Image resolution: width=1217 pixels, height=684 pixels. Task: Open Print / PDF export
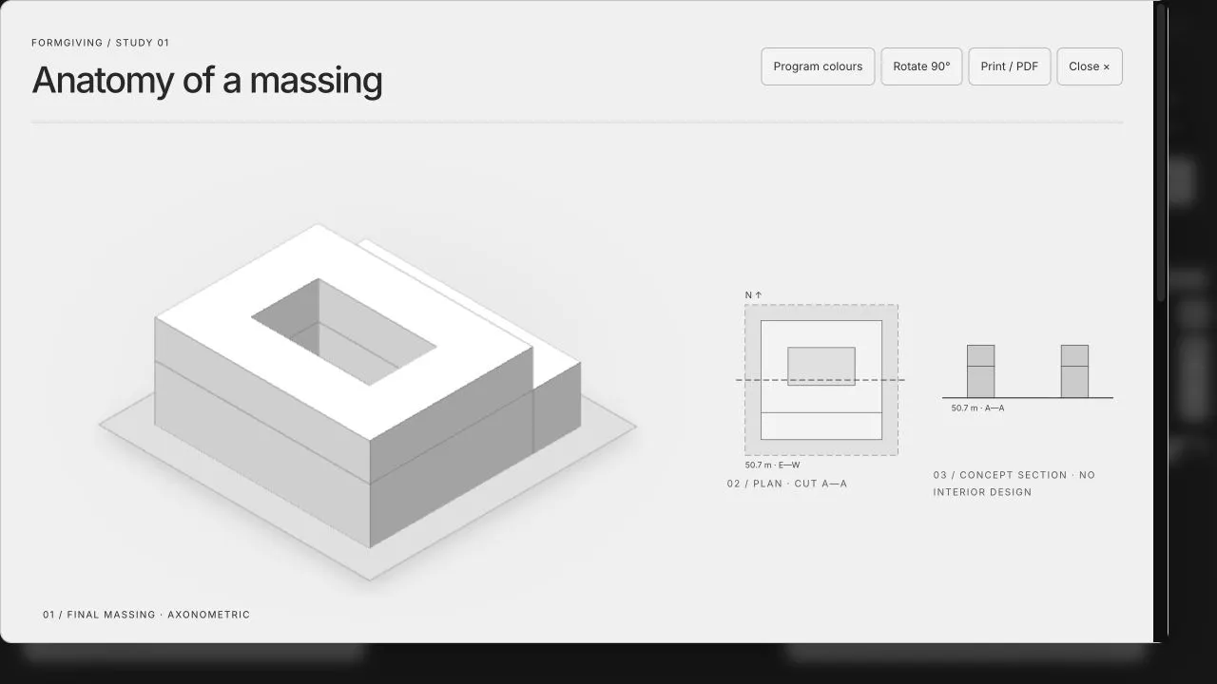tap(1010, 66)
